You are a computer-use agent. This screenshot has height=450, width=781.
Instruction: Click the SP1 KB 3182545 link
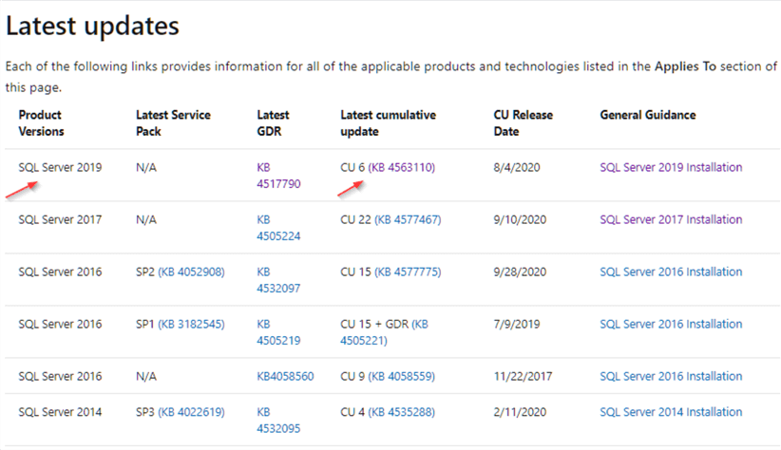pos(191,324)
